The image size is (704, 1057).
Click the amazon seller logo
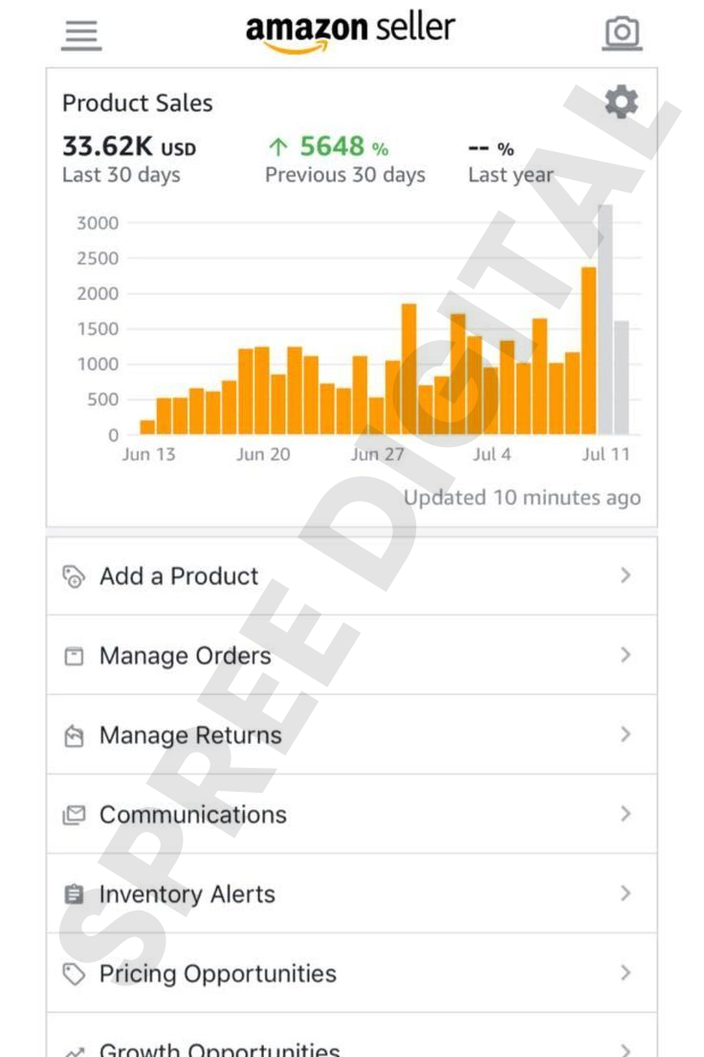tap(350, 33)
